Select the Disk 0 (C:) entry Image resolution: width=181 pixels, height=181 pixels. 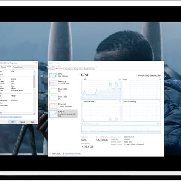[x=63, y=90]
